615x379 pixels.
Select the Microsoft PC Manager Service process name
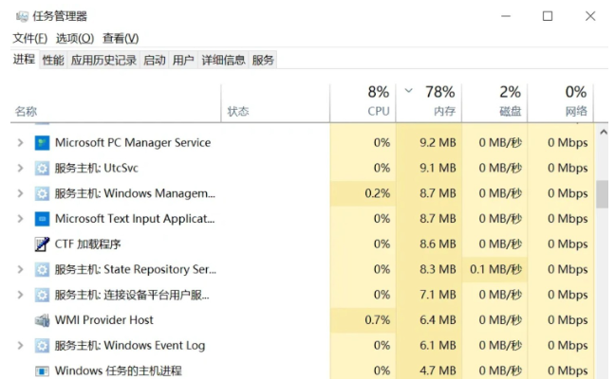tap(133, 143)
